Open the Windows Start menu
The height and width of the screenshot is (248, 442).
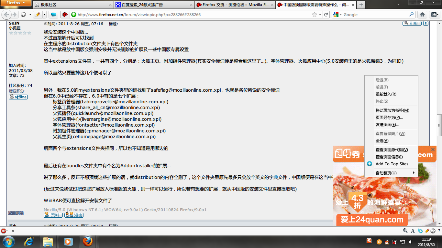pos(8,241)
